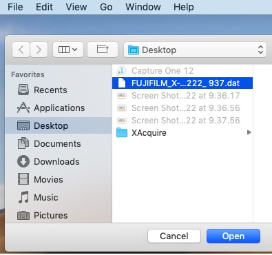Viewport: 272px width, 255px height.
Task: Select Screen Shot at 9.36.56
Action: [182, 108]
